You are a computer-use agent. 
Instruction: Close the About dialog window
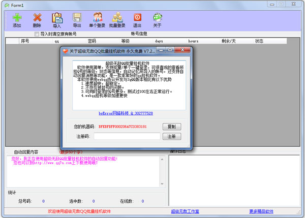pos(183,51)
